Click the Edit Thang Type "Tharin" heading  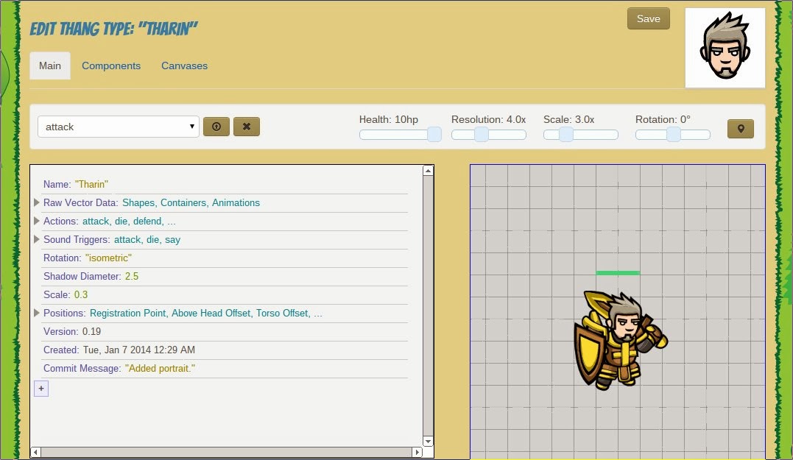[114, 28]
